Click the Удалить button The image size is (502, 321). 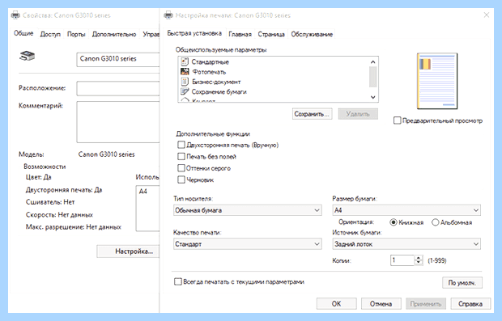click(x=358, y=114)
